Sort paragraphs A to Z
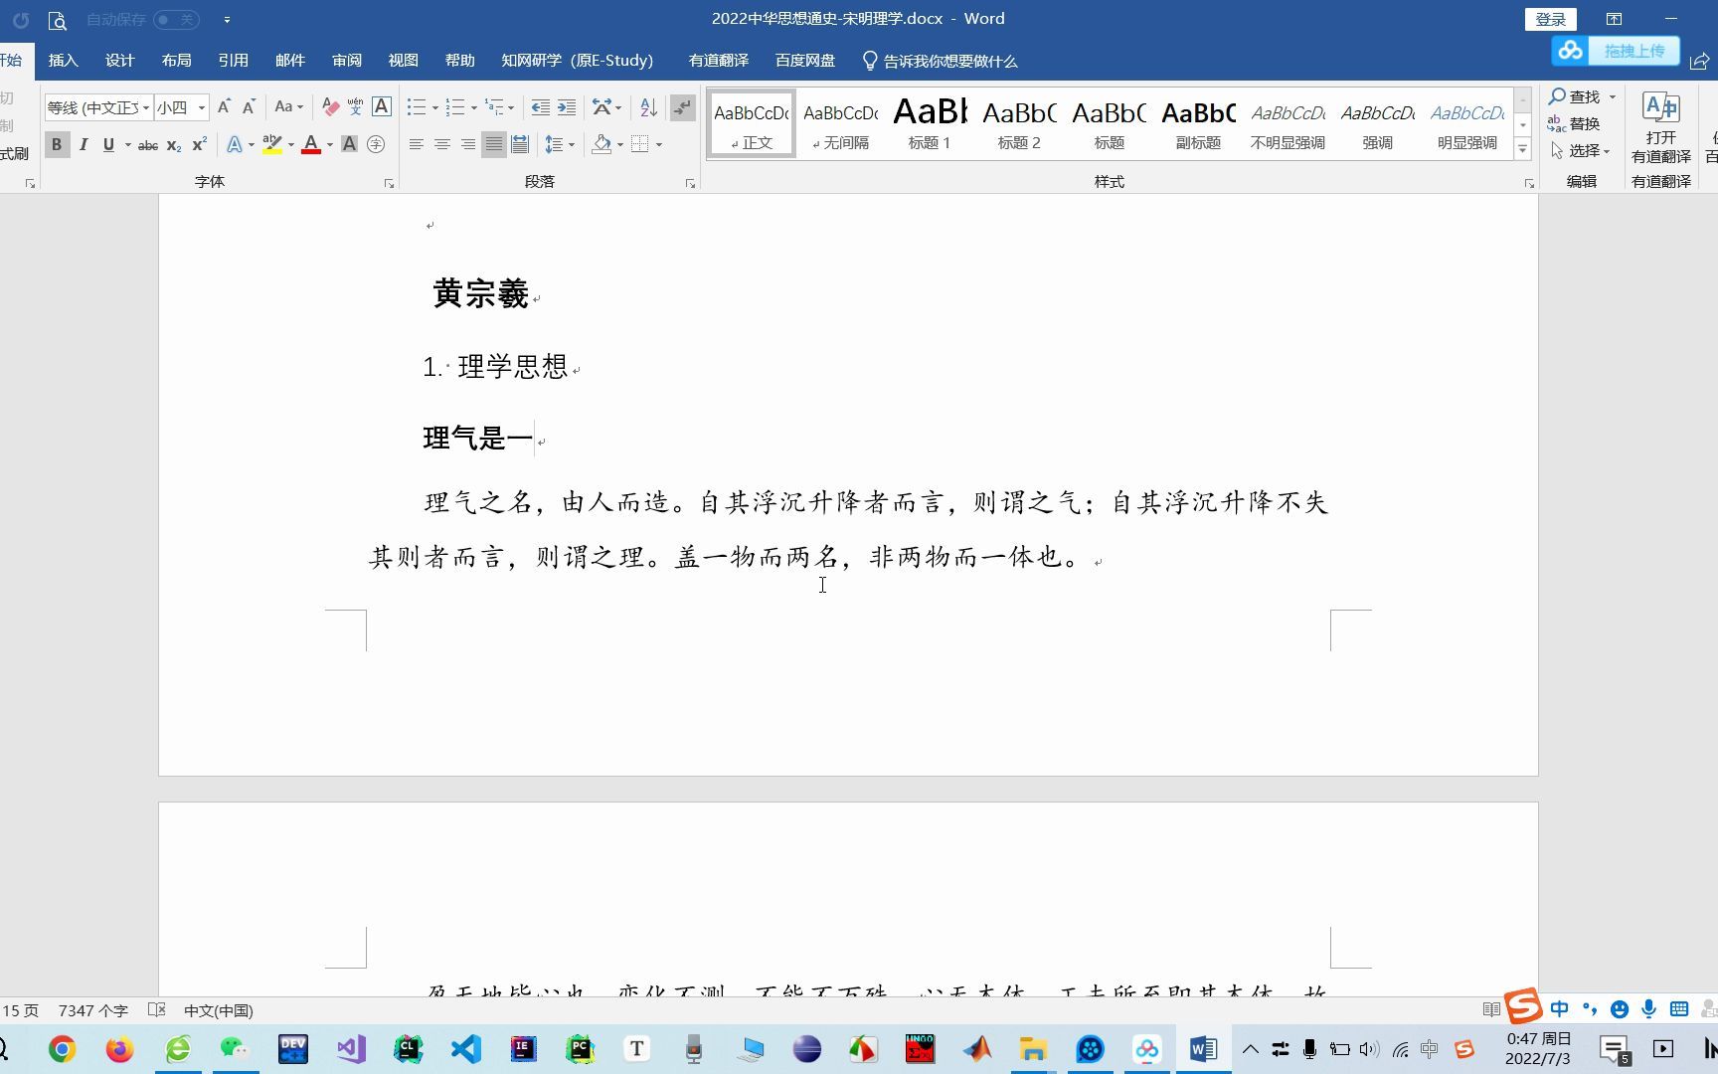This screenshot has height=1074, width=1718. 648,106
